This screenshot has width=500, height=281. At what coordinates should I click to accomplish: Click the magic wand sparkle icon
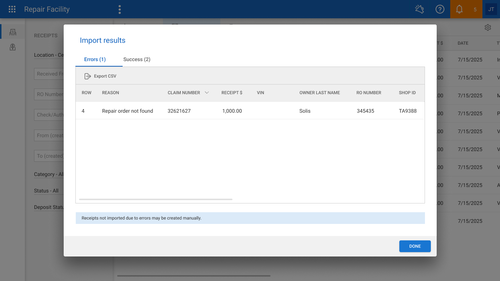[x=419, y=9]
